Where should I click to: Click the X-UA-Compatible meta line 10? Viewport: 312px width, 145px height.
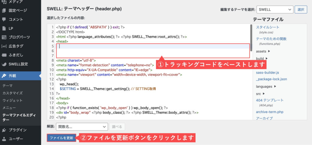point(104,70)
